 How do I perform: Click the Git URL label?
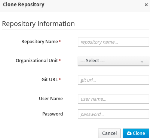(50, 79)
